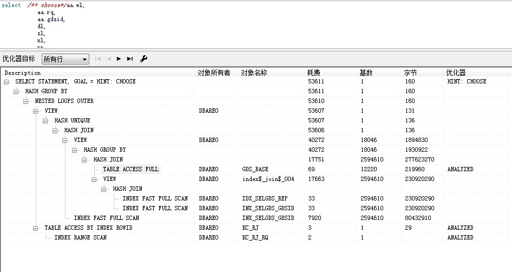
Task: Click the 对象名称 column header
Action: tap(271, 73)
